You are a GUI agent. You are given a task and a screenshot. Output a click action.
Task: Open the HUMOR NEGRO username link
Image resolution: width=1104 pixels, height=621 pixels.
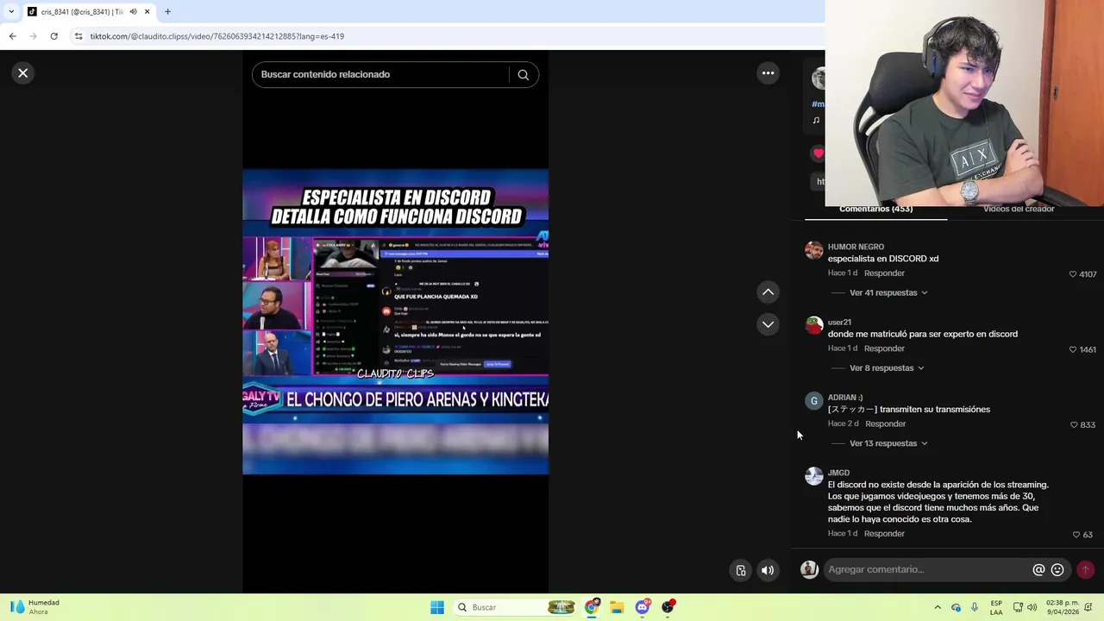pos(856,247)
